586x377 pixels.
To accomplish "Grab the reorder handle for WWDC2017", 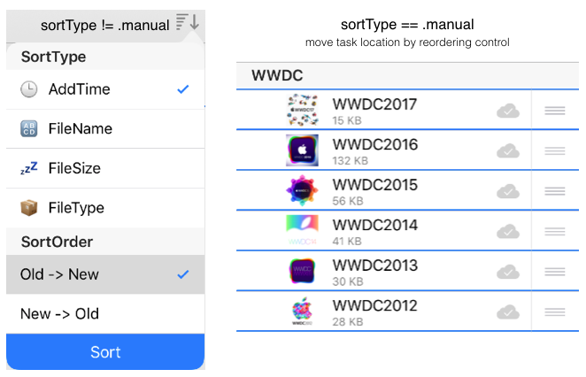I will pyautogui.click(x=555, y=111).
